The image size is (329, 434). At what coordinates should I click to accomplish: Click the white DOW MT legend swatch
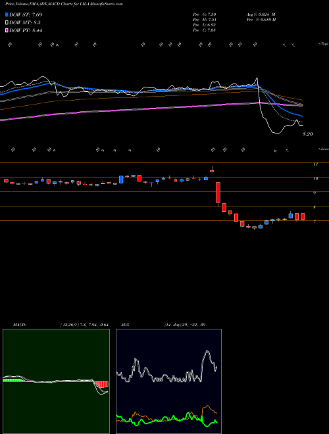(x=7, y=23)
